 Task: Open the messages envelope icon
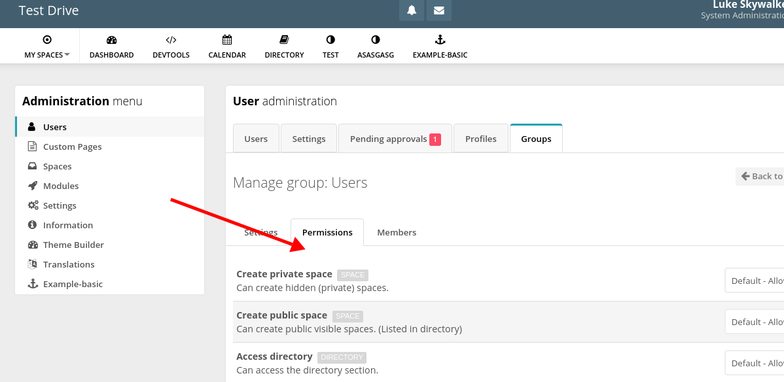pos(438,10)
